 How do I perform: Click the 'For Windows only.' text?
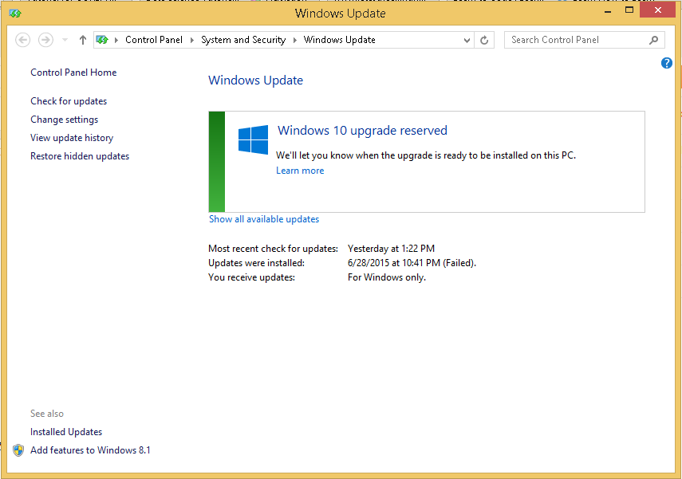pos(387,277)
